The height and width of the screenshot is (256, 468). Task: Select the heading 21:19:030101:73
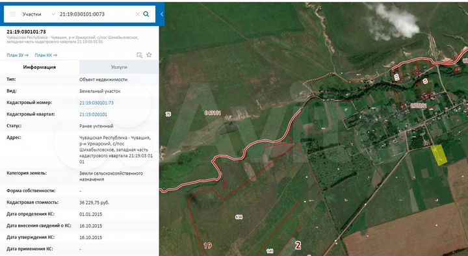click(26, 32)
